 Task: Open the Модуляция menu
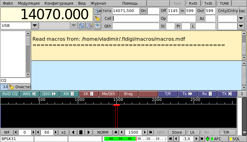tap(29, 3)
